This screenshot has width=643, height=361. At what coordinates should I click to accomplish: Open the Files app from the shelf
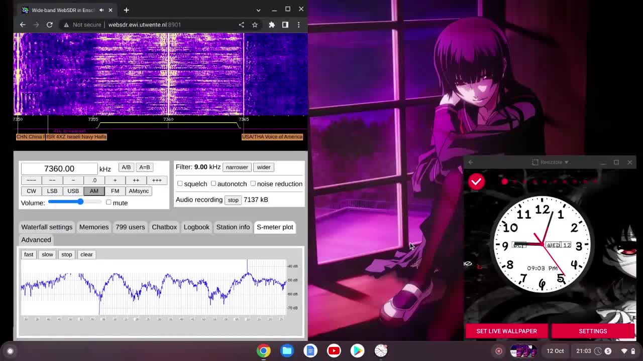pyautogui.click(x=287, y=351)
